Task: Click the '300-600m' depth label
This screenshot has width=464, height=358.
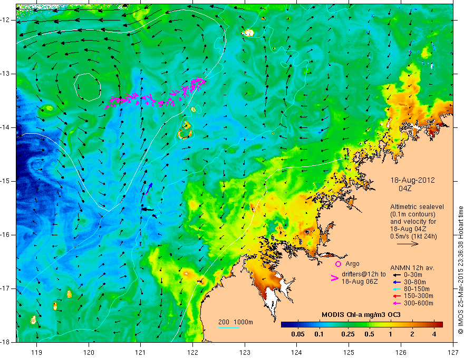Action: [418, 303]
